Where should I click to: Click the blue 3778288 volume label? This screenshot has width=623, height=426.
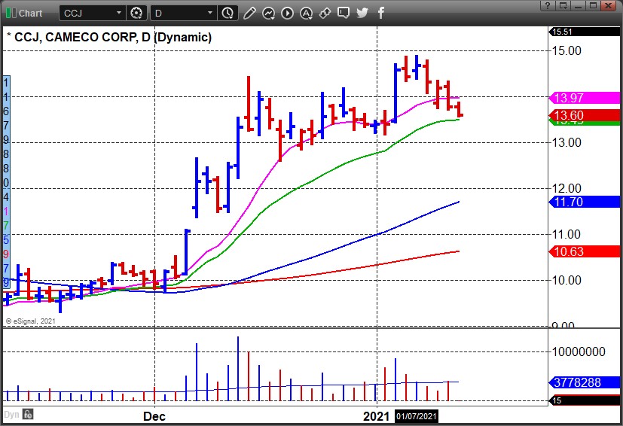[585, 382]
